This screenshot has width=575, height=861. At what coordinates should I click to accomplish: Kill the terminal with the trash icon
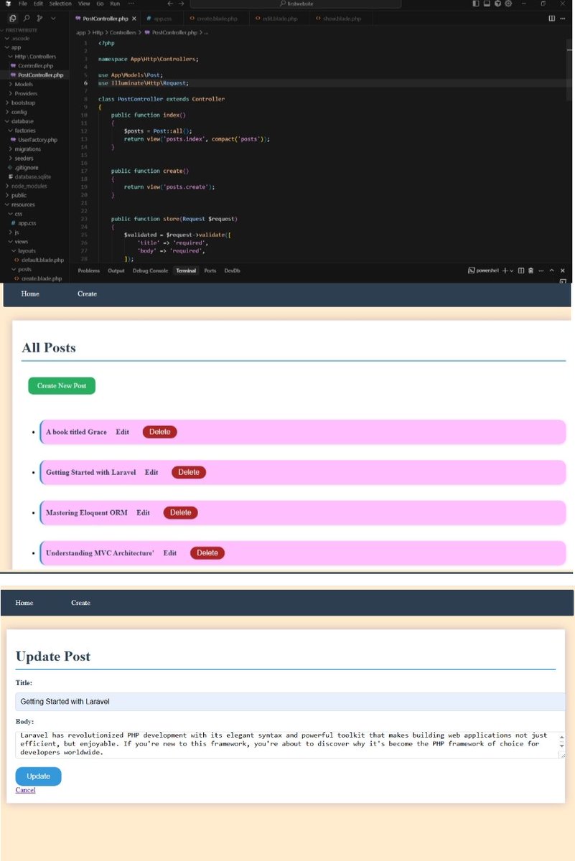(x=530, y=270)
